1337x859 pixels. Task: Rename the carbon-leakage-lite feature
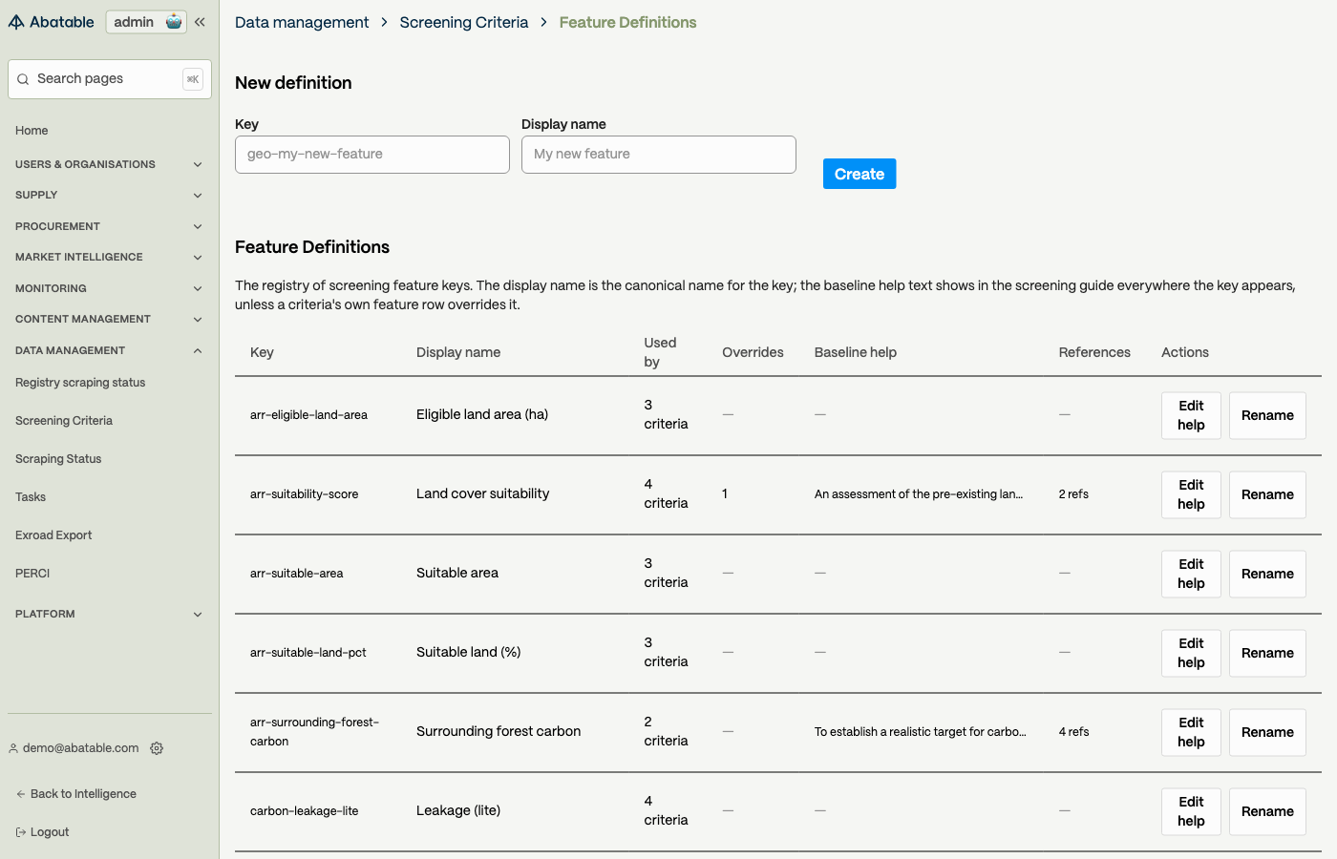point(1267,811)
